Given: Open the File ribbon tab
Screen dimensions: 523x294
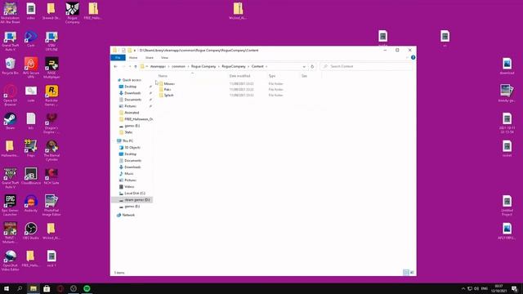Looking at the screenshot, I should click(118, 58).
